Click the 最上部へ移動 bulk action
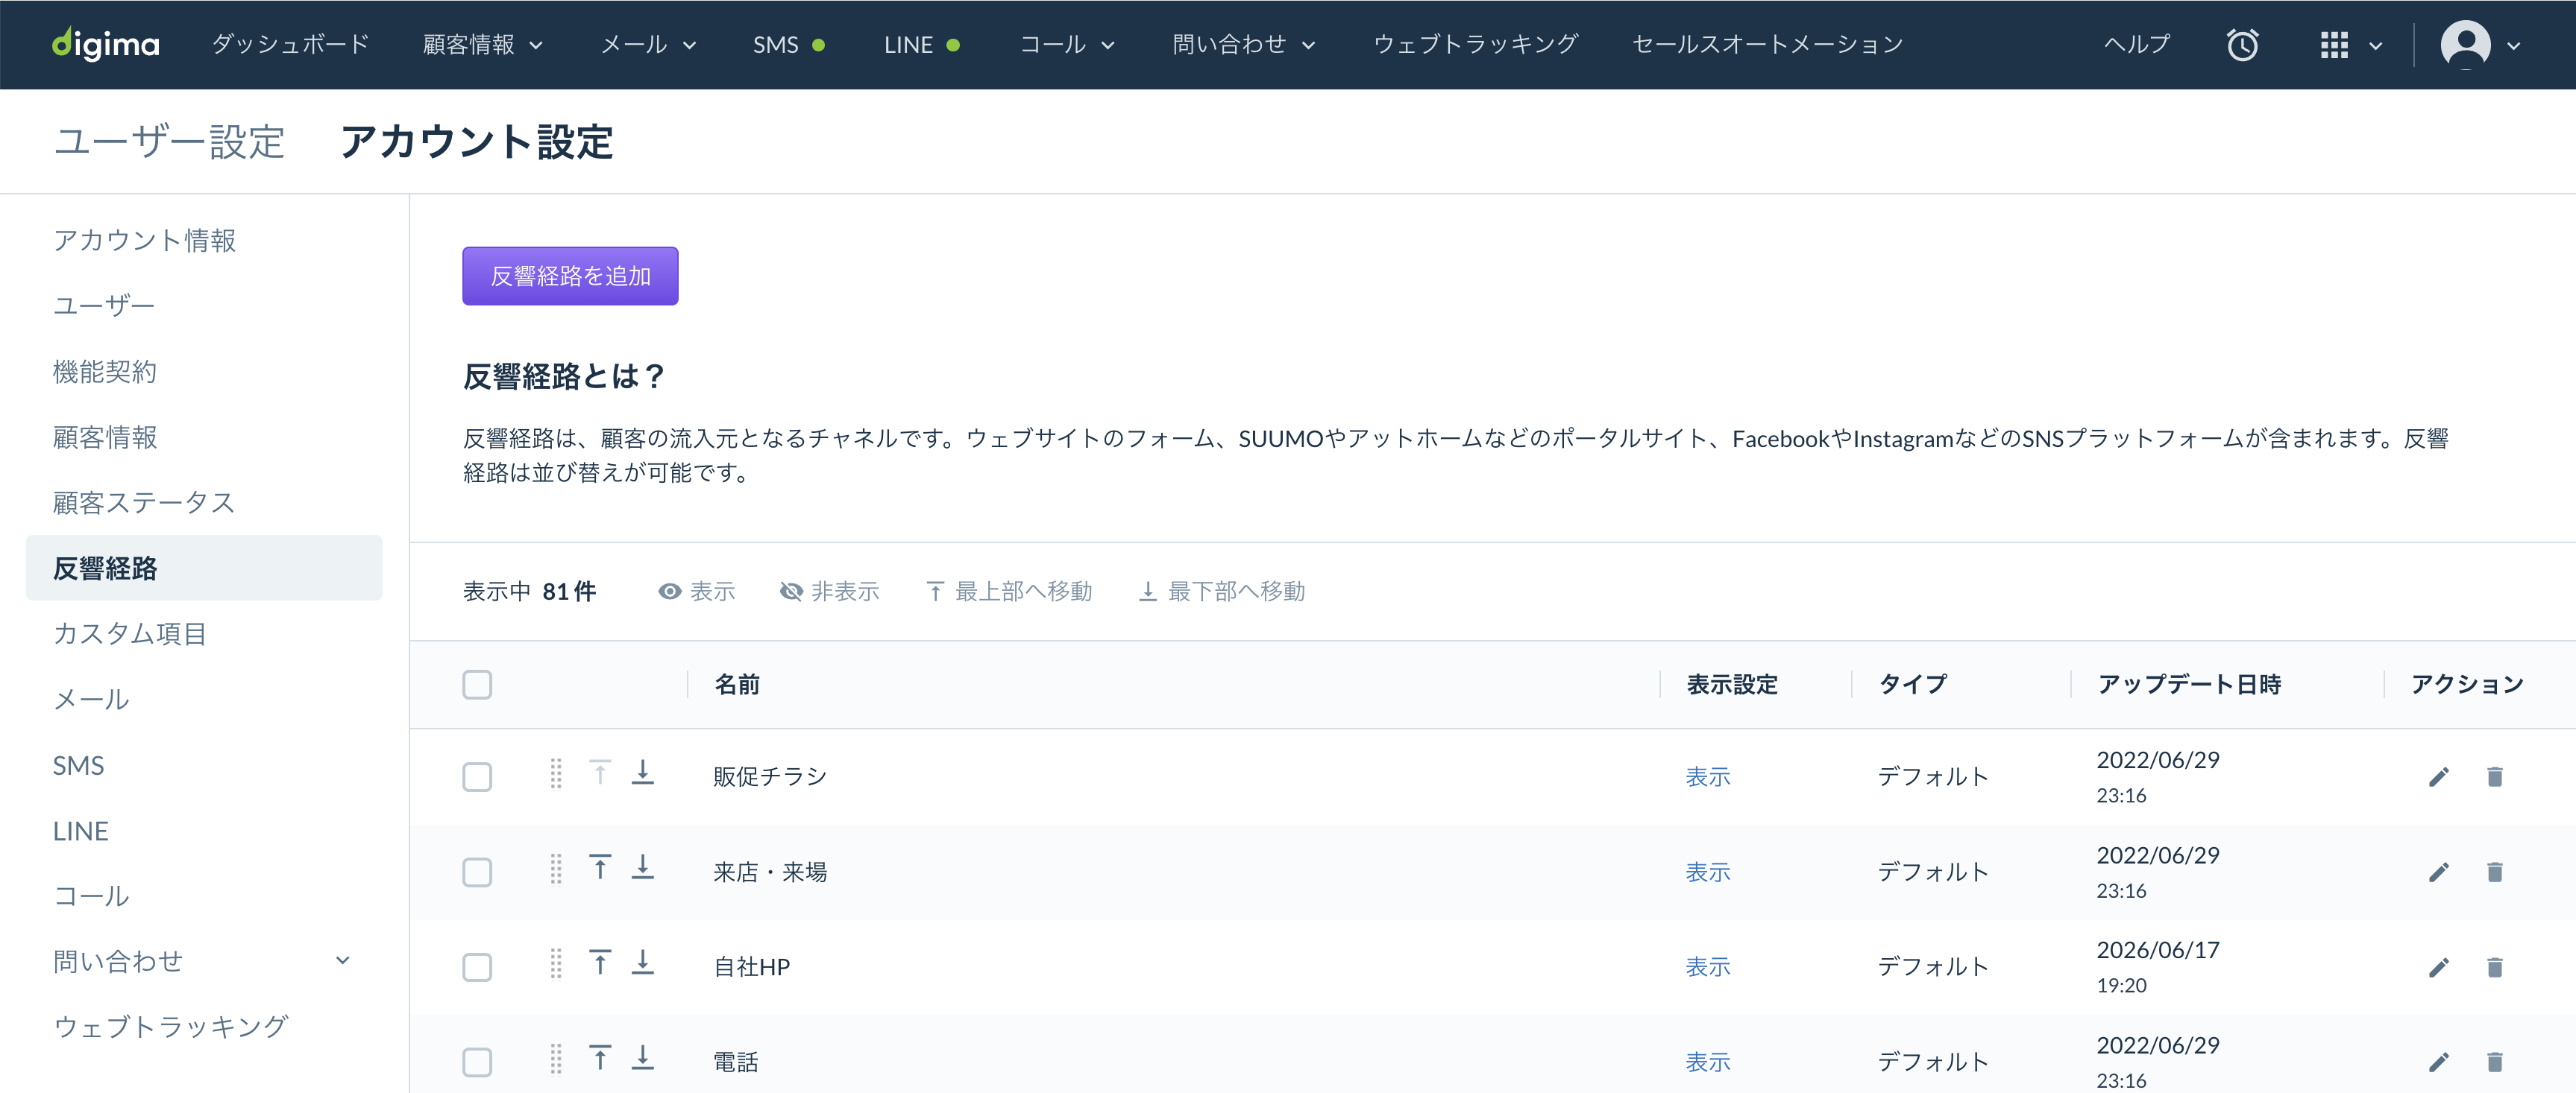2576x1093 pixels. [x=1009, y=592]
